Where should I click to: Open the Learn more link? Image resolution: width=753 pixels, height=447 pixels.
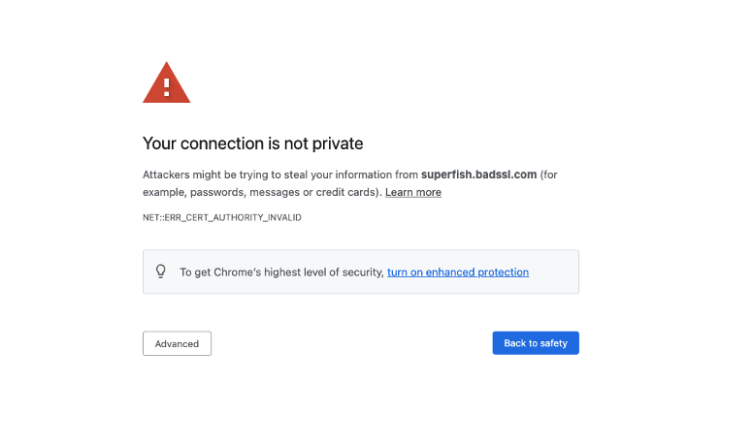coord(413,192)
